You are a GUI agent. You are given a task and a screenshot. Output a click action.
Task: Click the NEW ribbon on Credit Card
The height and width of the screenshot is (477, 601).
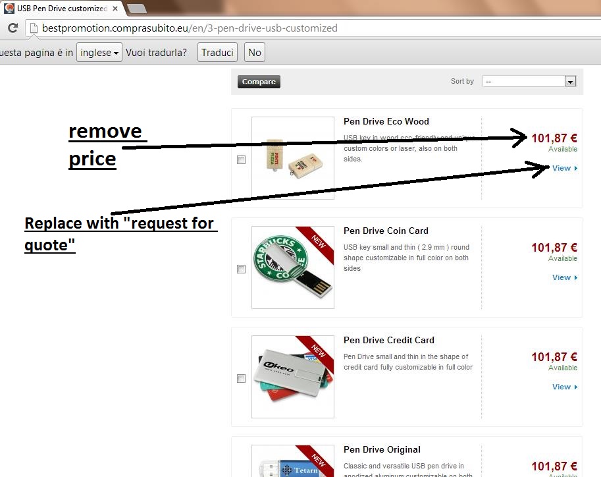tap(317, 352)
